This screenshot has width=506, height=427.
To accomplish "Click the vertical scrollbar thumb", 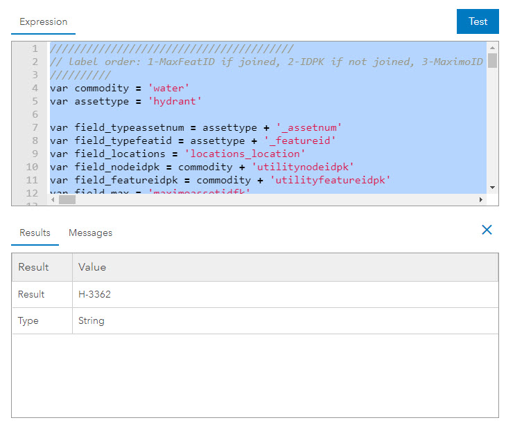I will click(492, 61).
